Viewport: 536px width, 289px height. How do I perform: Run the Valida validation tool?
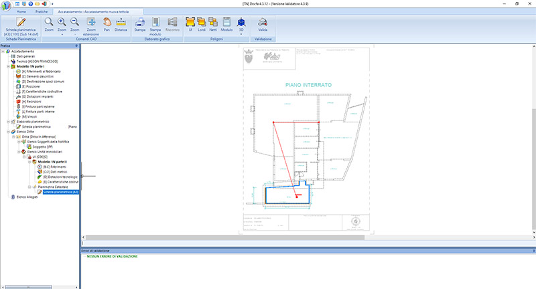263,24
